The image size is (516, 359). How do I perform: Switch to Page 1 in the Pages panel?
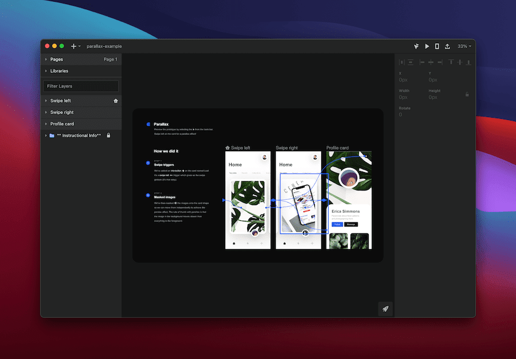point(110,59)
